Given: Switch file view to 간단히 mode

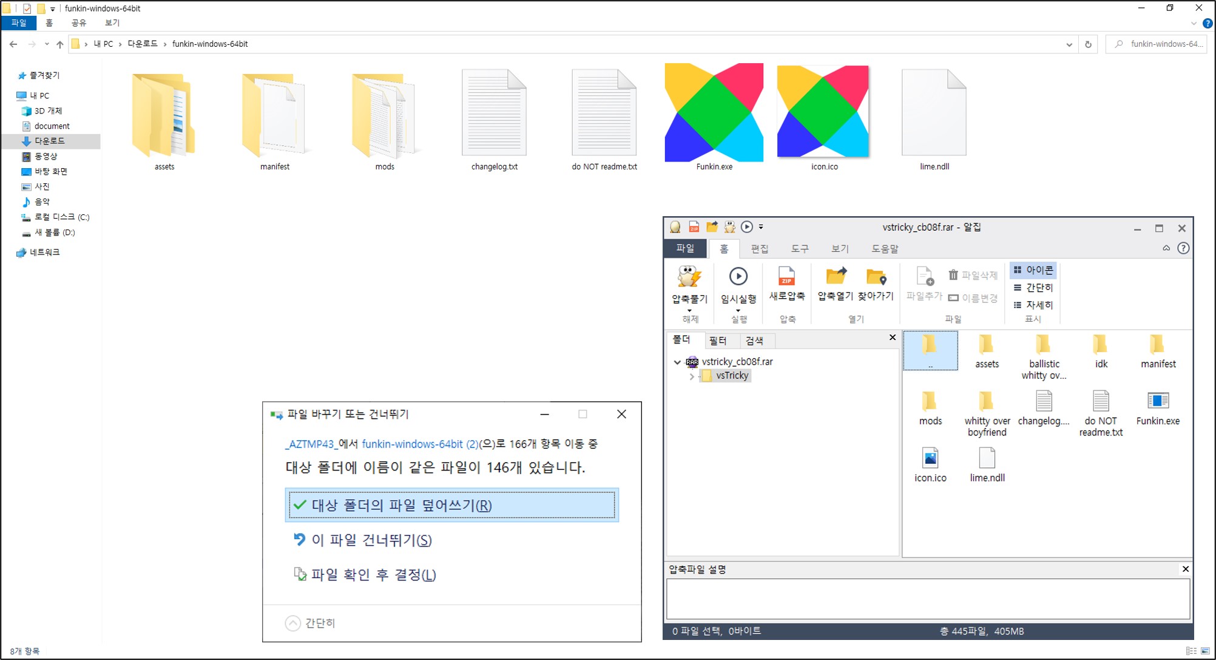Looking at the screenshot, I should coord(1033,288).
